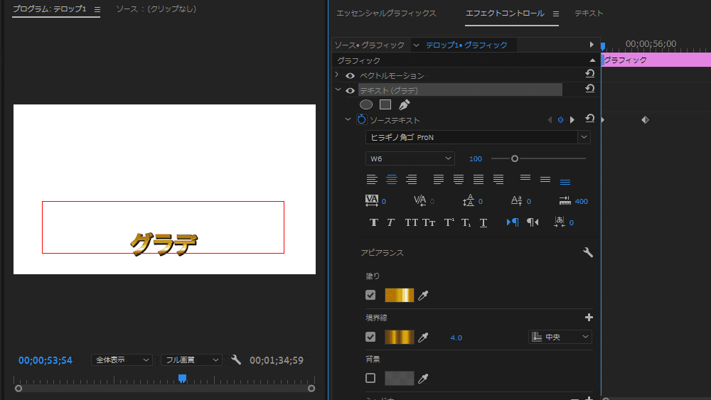Go to the next Source Text keyframe
711x400 pixels.
click(572, 120)
